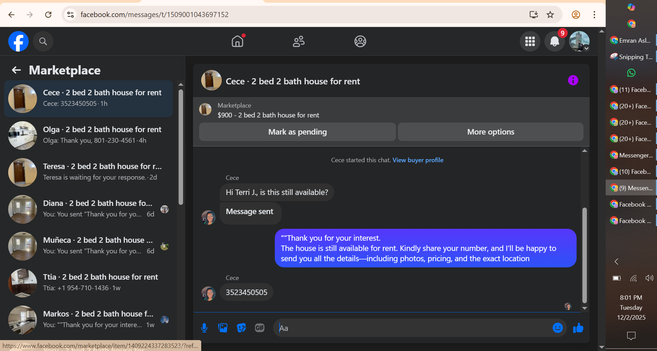Open View buyer profile link
Screen dimensions: 657x351
point(418,160)
